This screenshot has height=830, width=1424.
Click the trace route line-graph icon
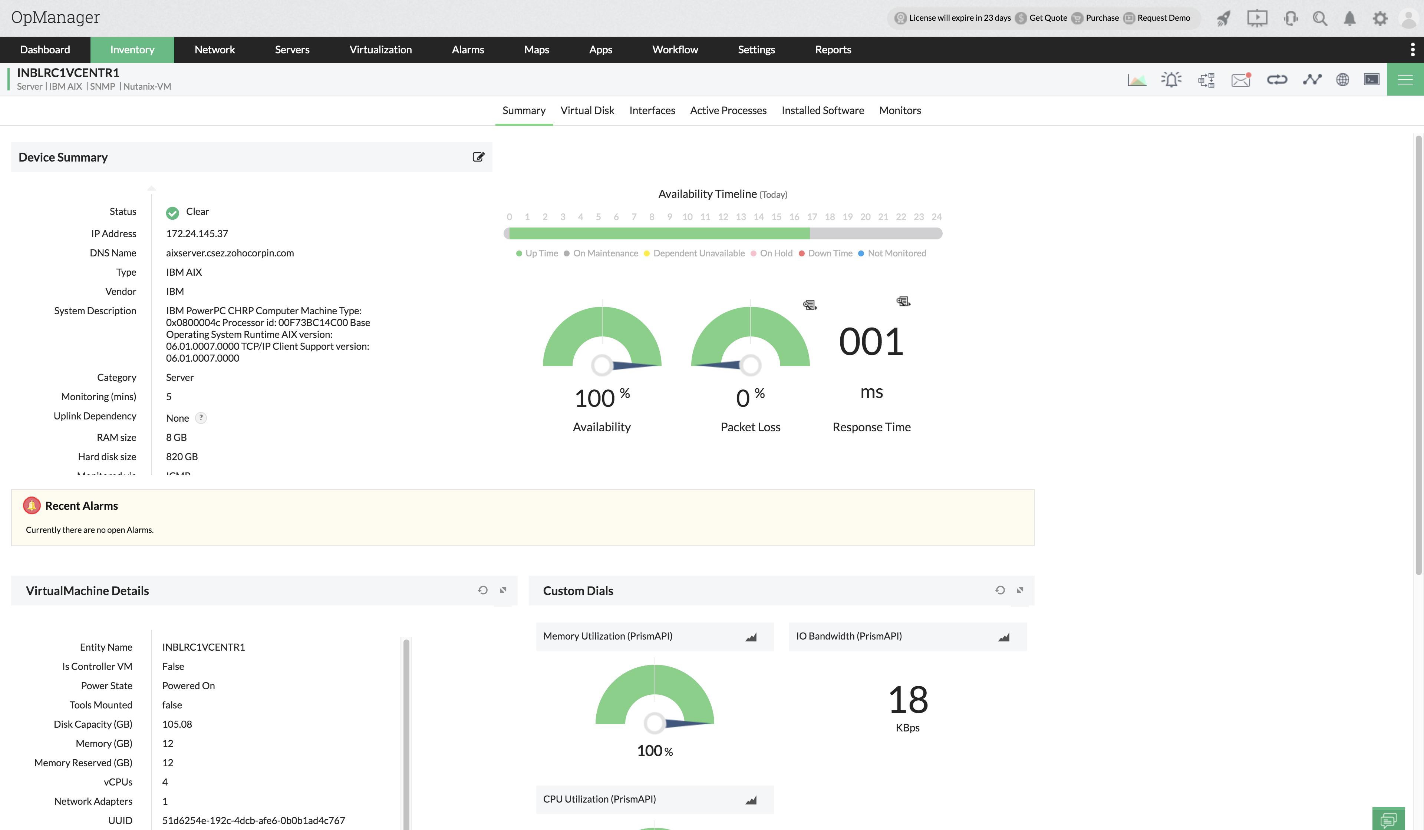[1312, 80]
